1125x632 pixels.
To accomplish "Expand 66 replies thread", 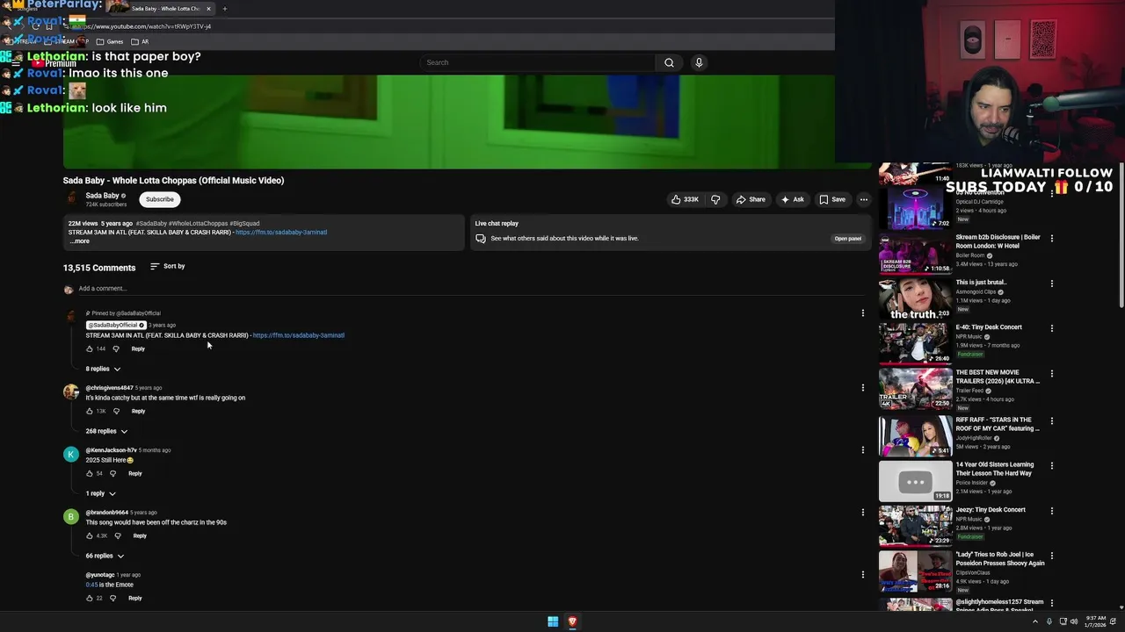I will click(x=105, y=556).
